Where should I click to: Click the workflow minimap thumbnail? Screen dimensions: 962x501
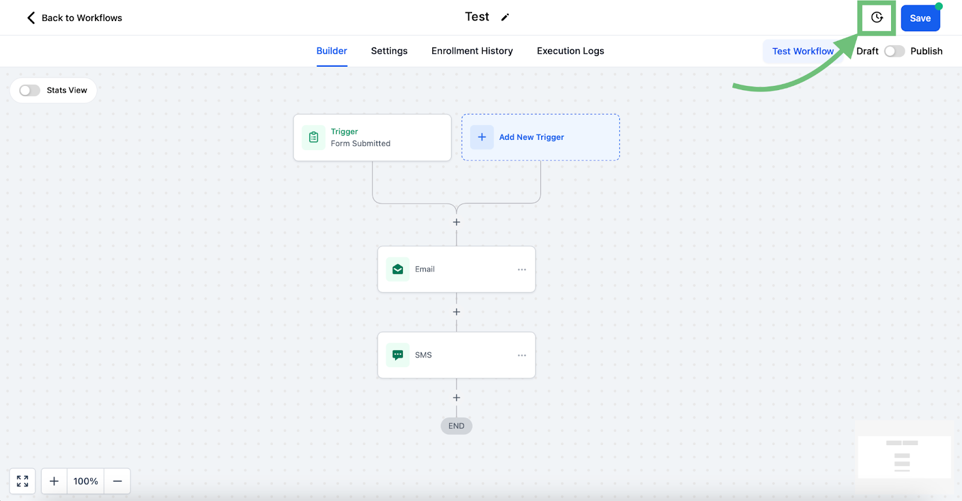[904, 456]
